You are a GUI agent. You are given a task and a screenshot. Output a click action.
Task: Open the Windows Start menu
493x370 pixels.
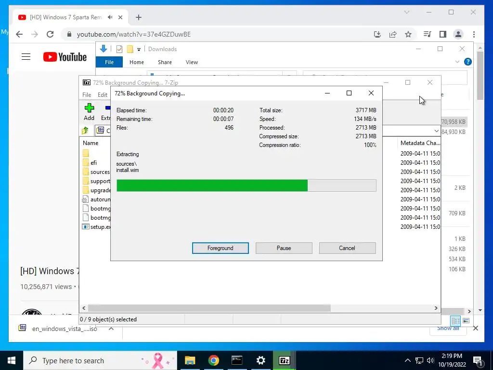click(12, 360)
